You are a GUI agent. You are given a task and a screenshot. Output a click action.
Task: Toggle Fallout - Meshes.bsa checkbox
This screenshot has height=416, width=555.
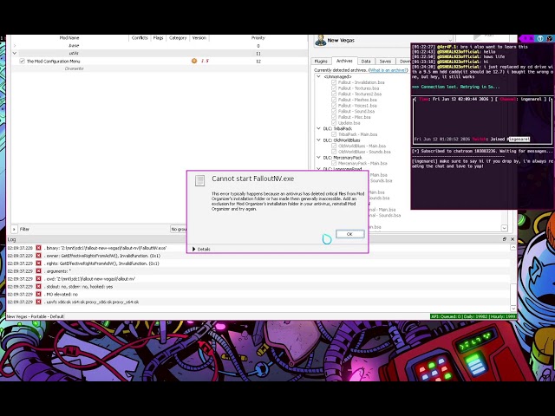point(334,100)
